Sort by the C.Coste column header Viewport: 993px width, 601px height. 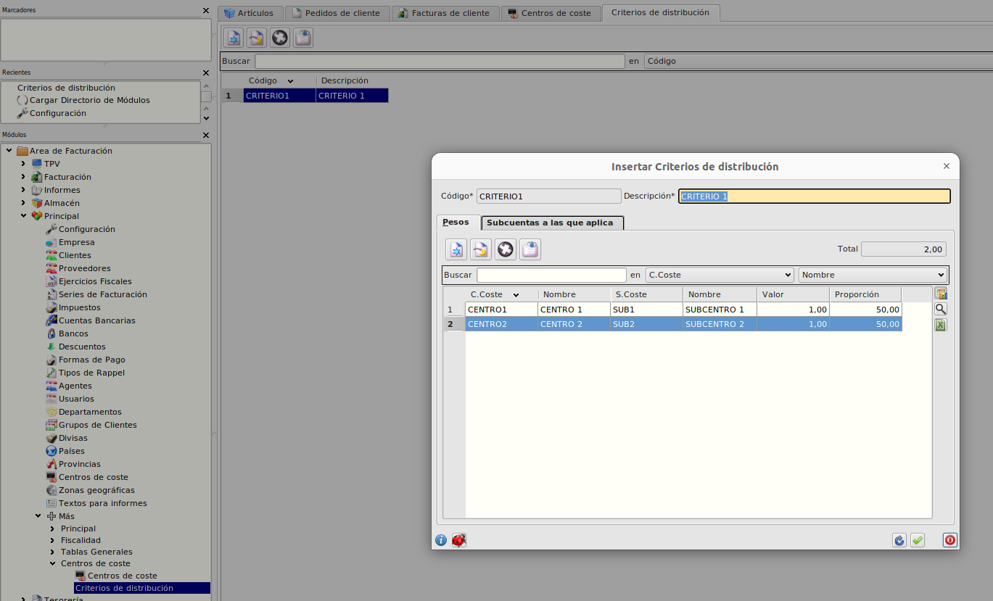(x=501, y=294)
